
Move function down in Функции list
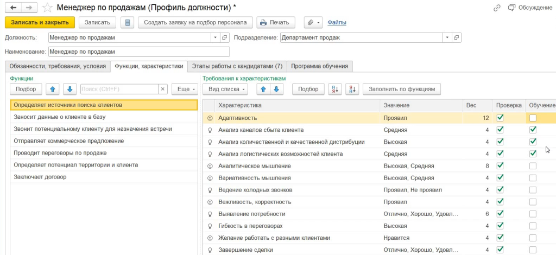pyautogui.click(x=69, y=89)
